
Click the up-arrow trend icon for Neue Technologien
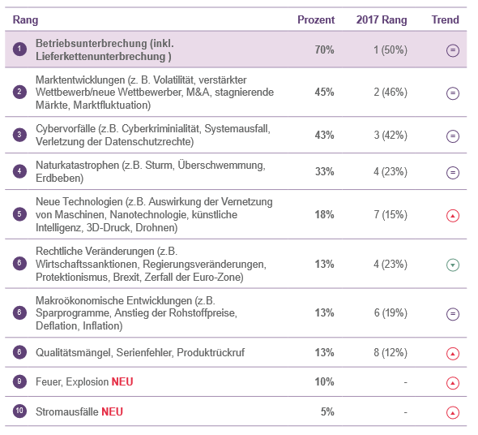click(453, 216)
